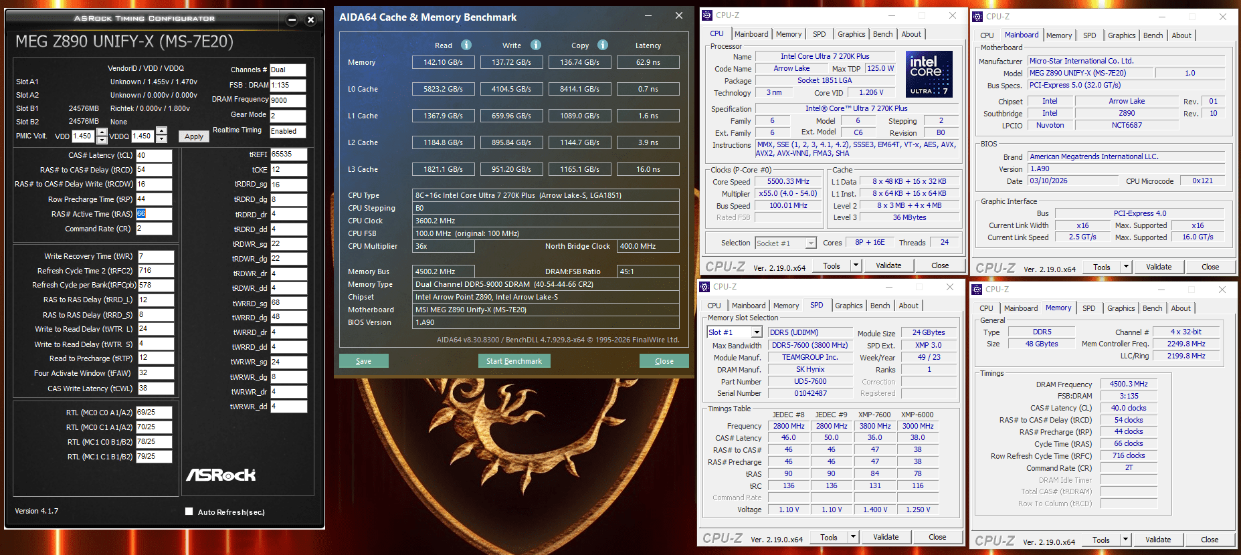Open the Read info icon in AIDA64
Screen dimensions: 1241x555
(466, 45)
